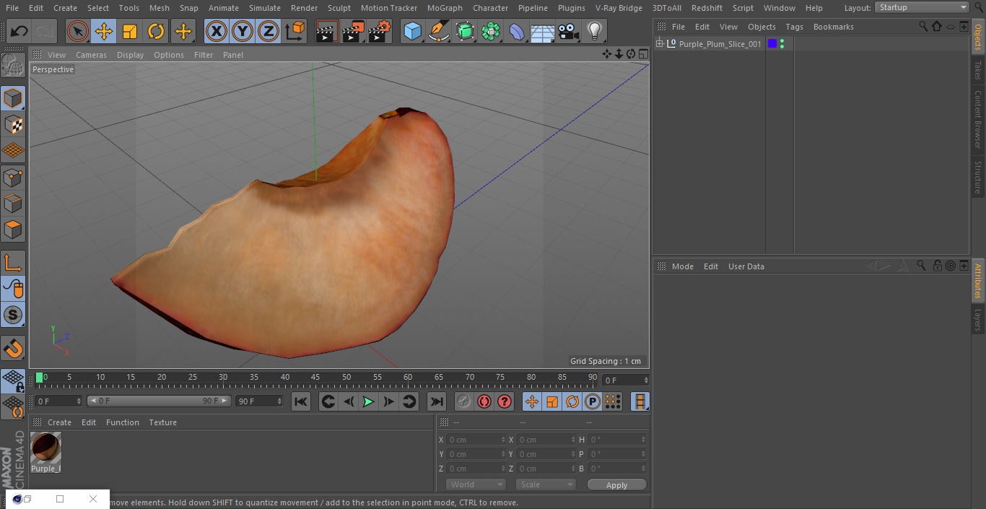
Task: Toggle the Z axis lock
Action: [269, 31]
